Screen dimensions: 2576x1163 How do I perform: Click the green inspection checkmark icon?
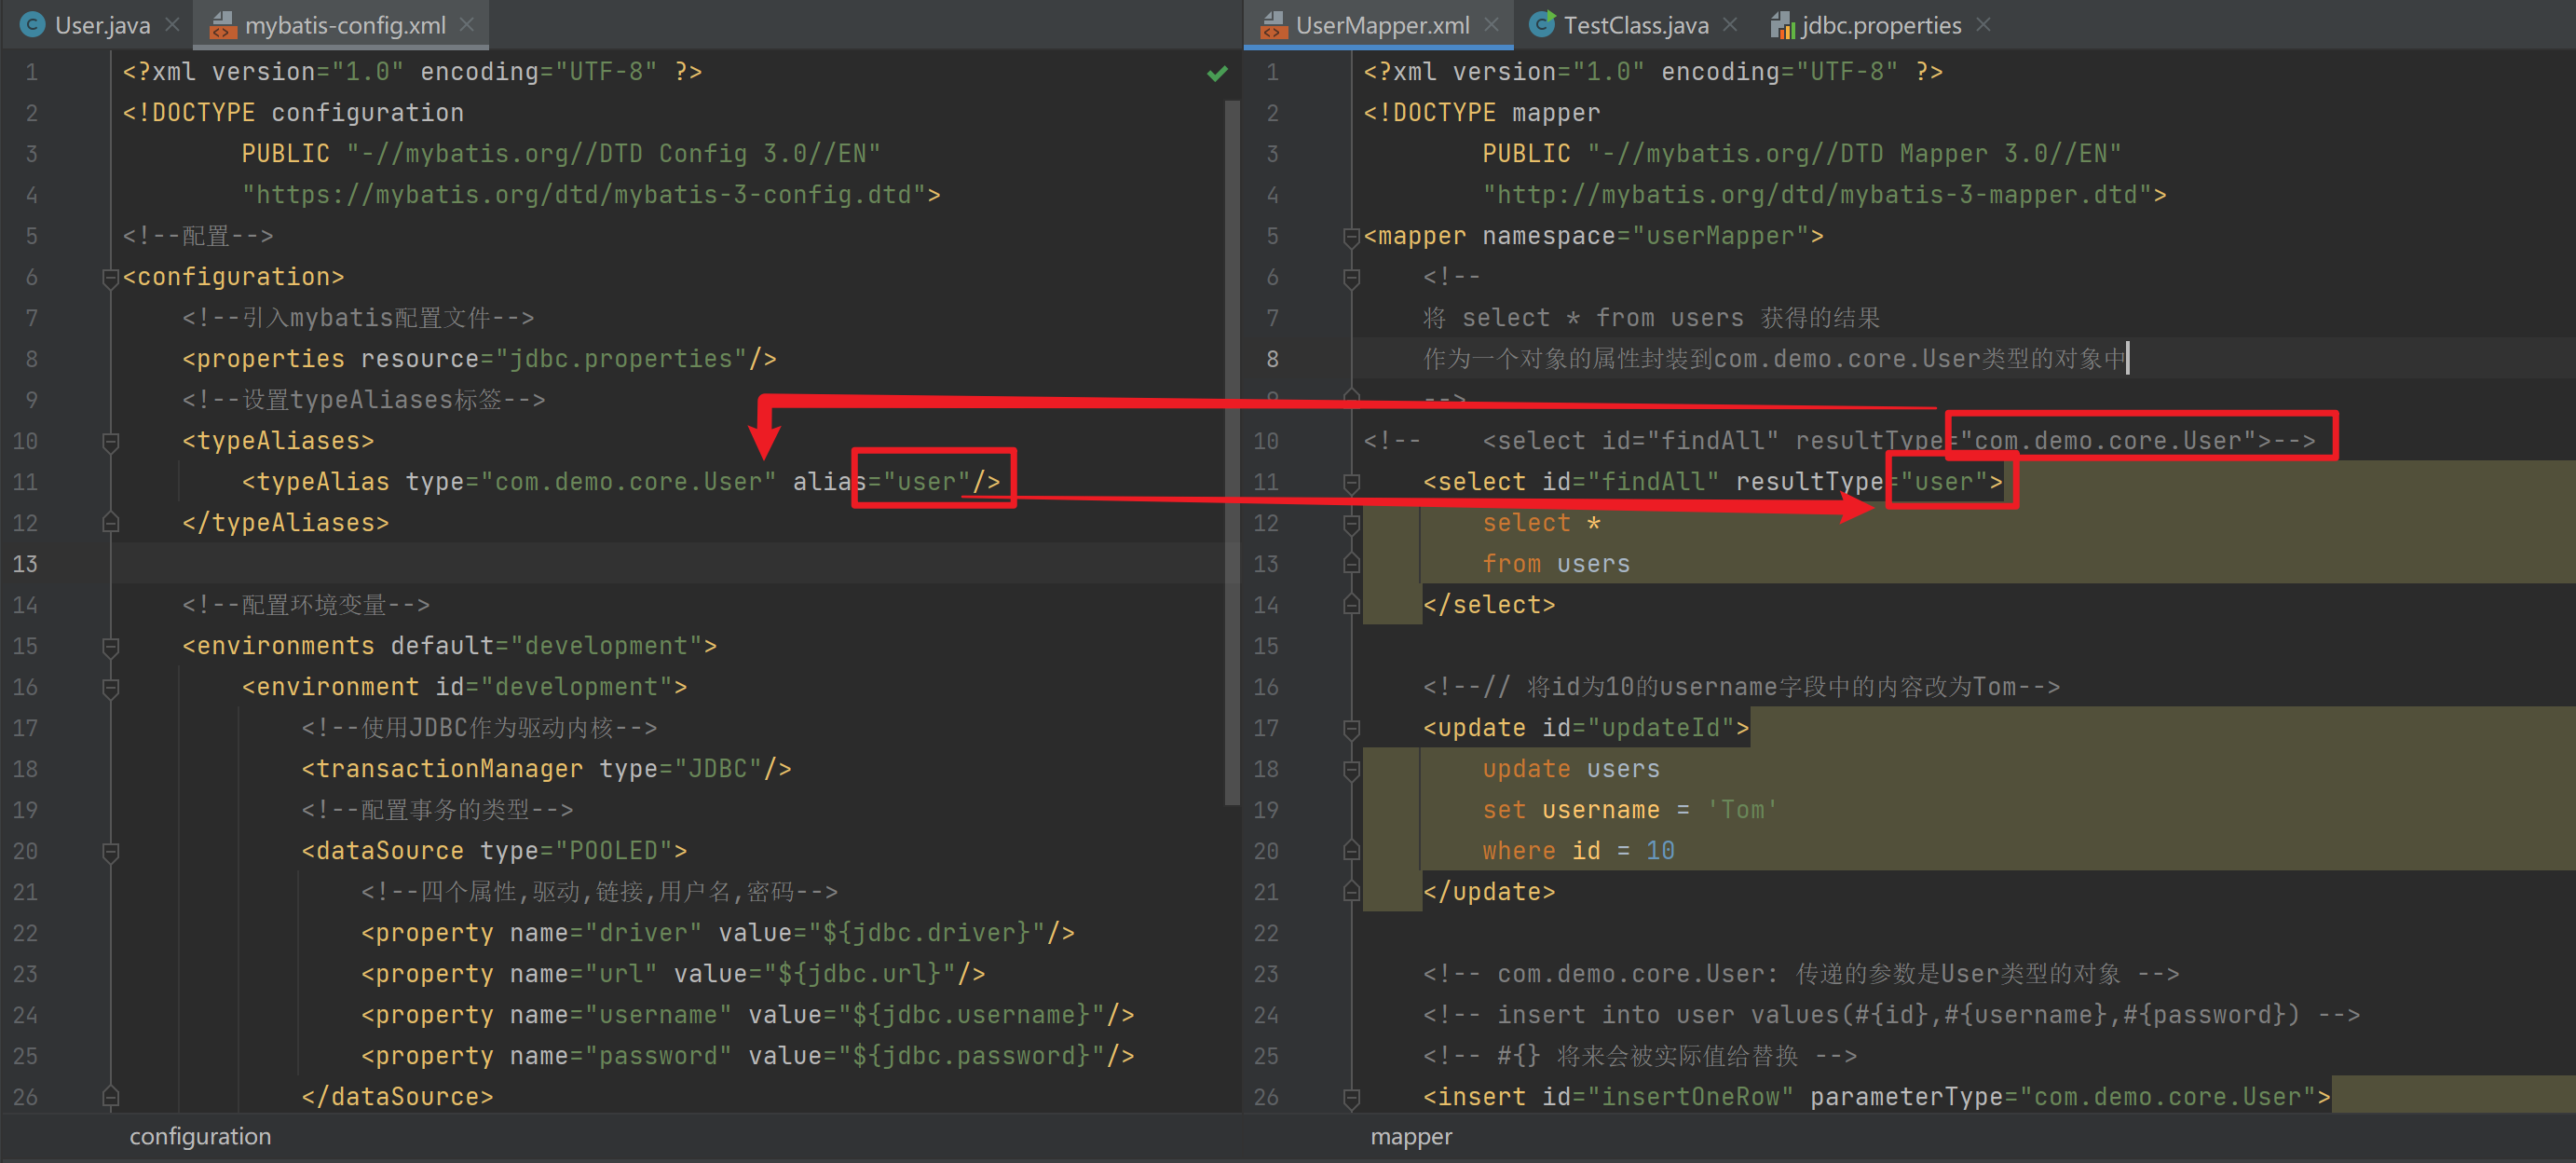tap(1216, 73)
